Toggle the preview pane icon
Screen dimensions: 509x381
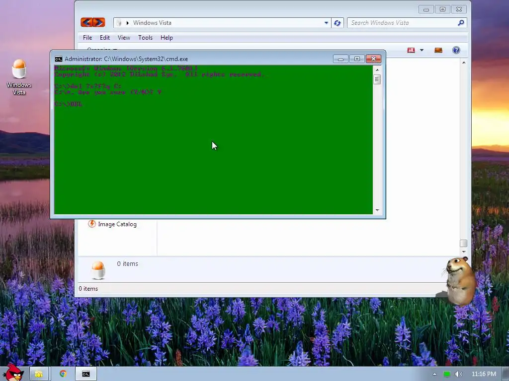point(438,50)
